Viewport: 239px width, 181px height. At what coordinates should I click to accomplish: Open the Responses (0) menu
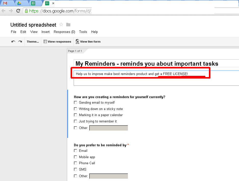[x=64, y=32]
